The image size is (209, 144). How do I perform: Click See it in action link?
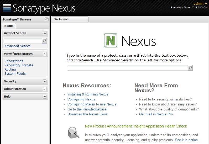point(187,140)
